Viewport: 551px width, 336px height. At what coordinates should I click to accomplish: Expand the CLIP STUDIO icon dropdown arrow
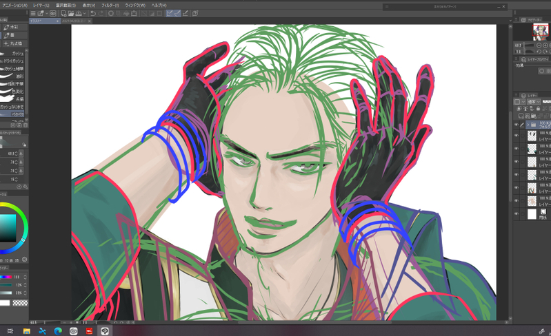click(47, 13)
